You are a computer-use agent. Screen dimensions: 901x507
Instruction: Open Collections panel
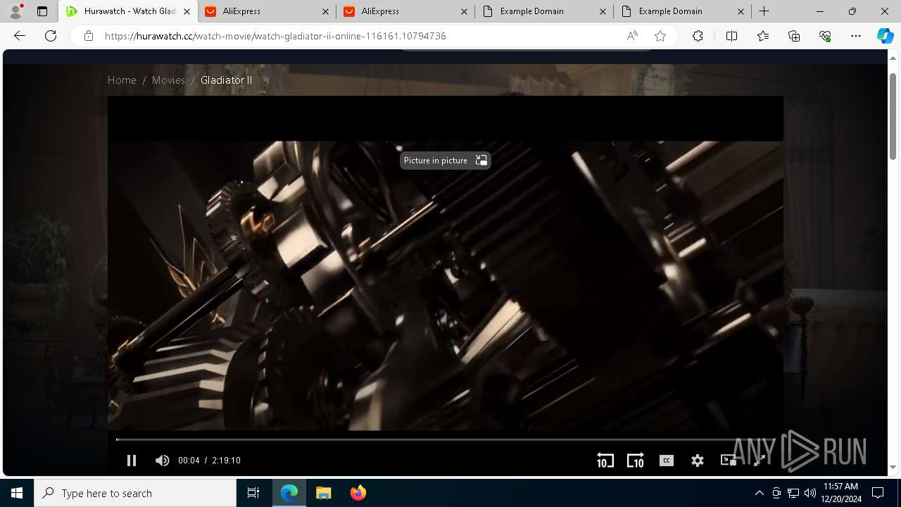(x=794, y=36)
